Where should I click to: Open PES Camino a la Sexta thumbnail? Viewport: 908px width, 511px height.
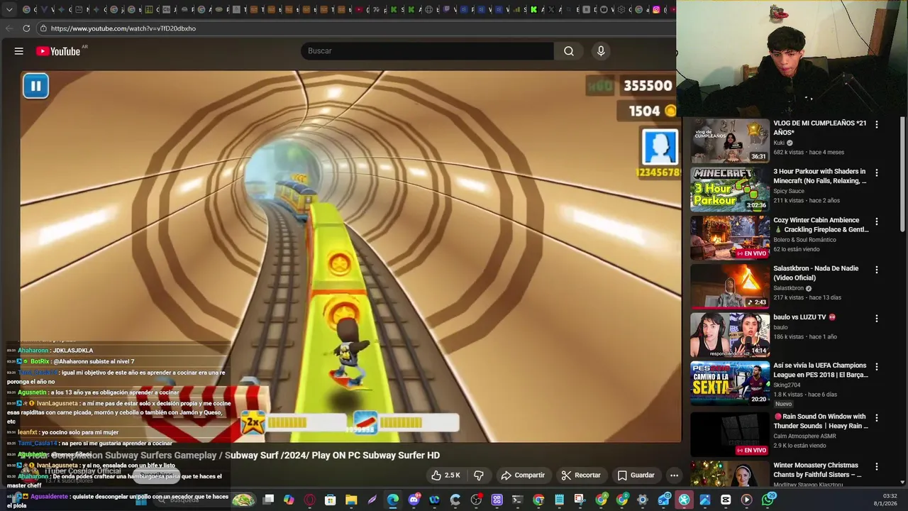[x=730, y=383]
